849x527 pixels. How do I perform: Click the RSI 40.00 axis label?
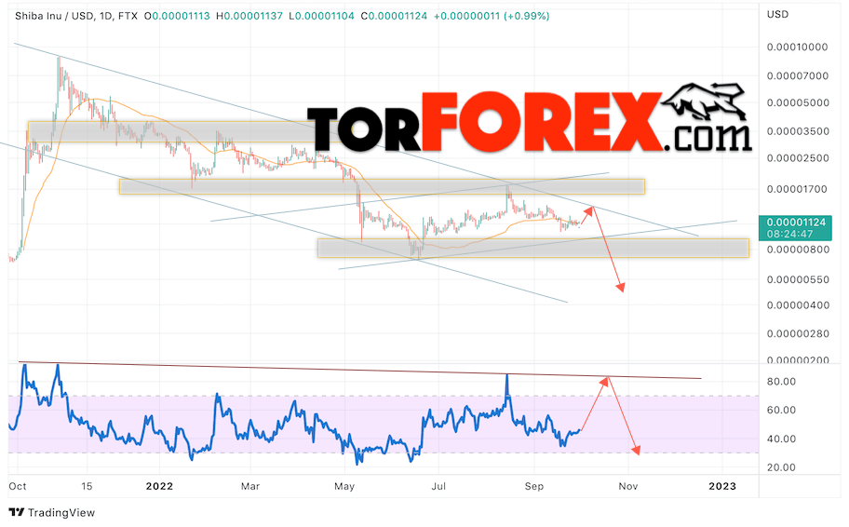[781, 439]
